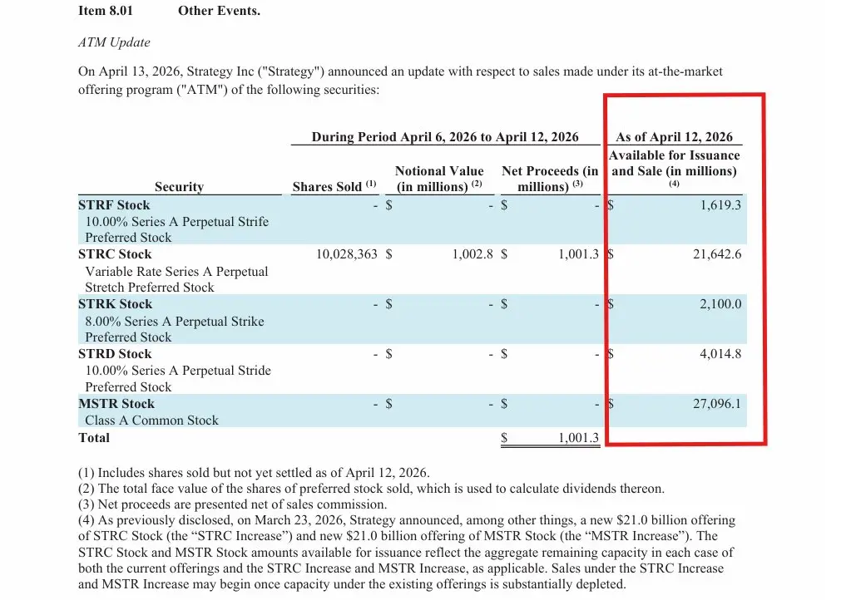Select the 'STRK Stock' row label

pyautogui.click(x=115, y=304)
